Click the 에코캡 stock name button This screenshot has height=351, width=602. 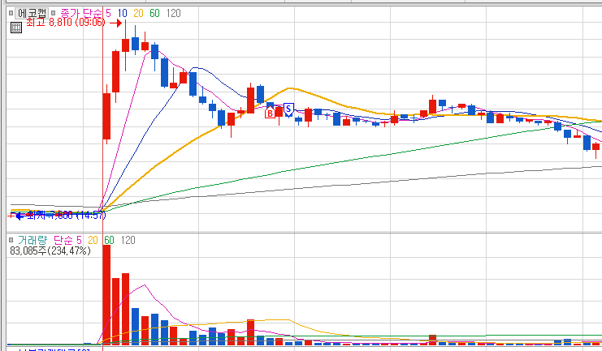tap(32, 13)
